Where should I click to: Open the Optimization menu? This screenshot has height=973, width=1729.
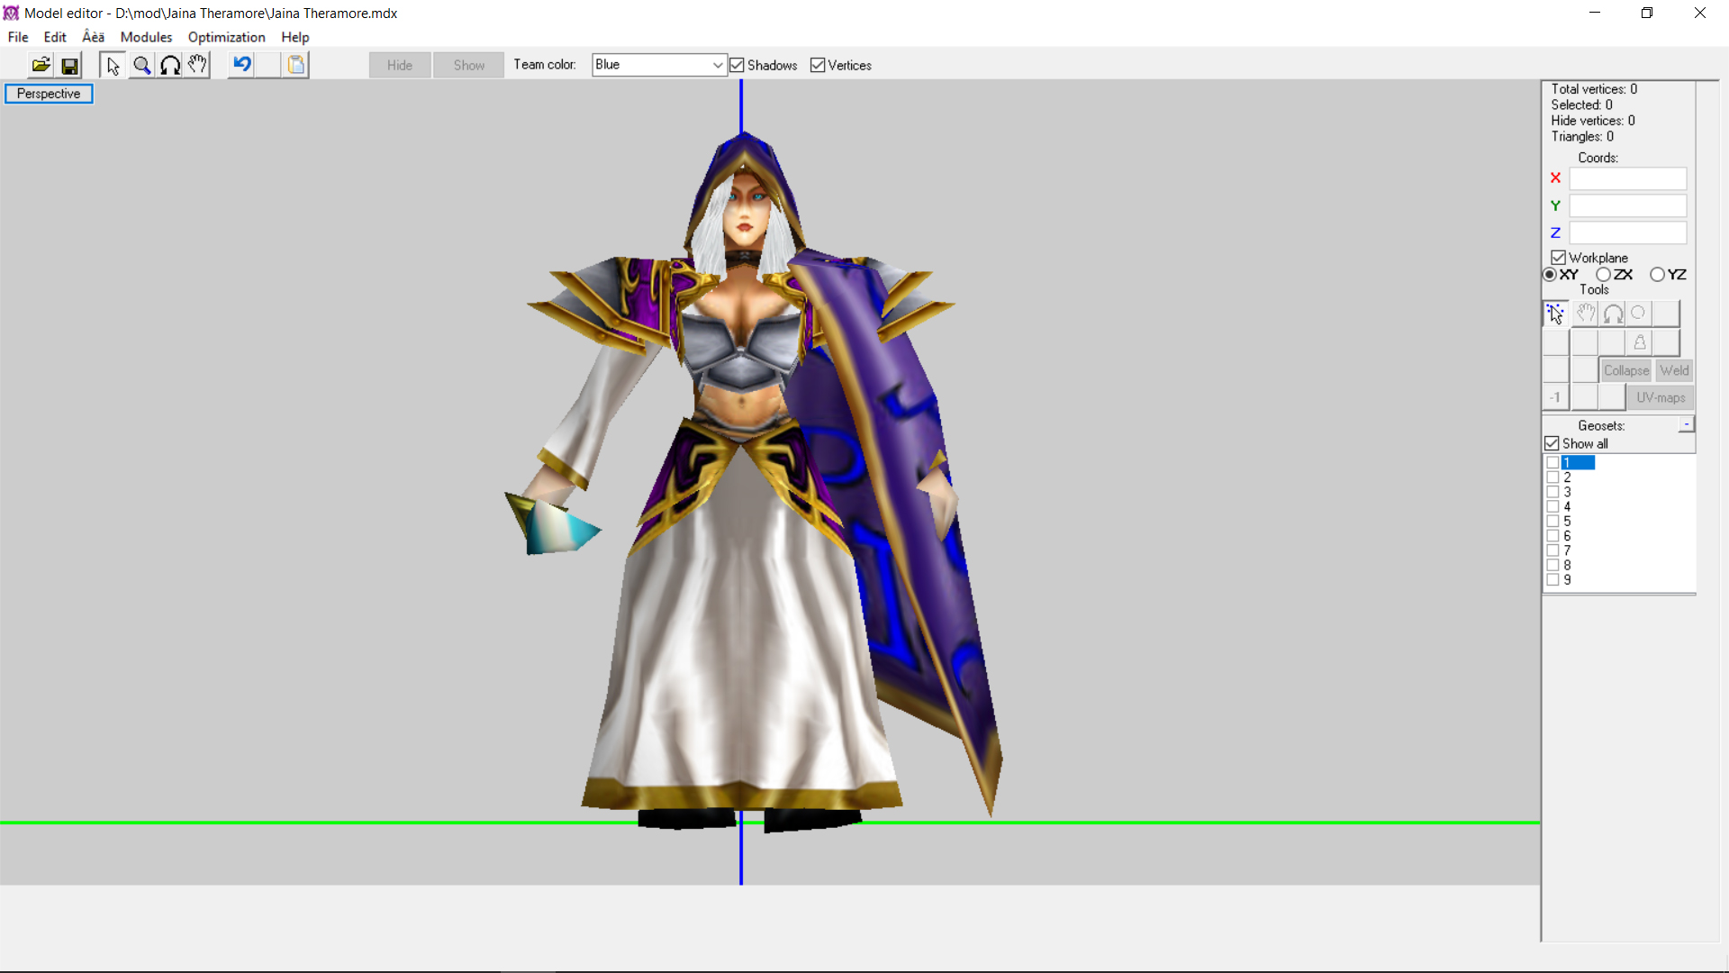(226, 37)
